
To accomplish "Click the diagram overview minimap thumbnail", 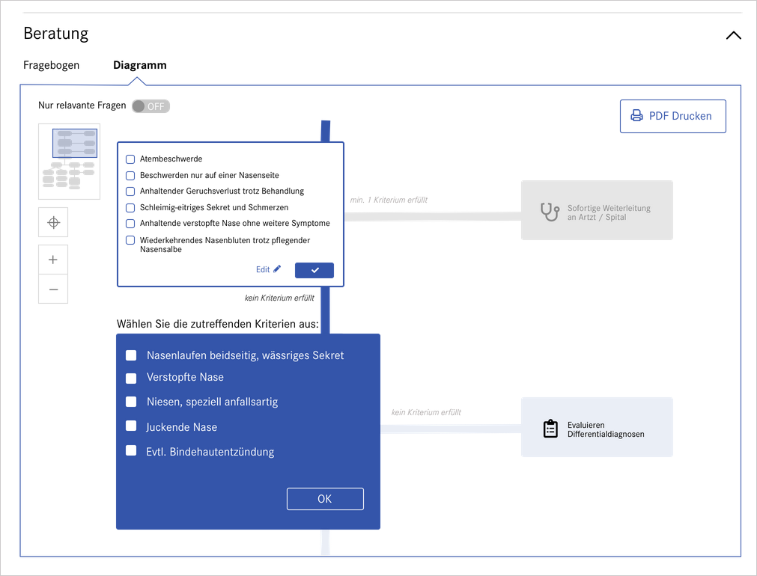I will pyautogui.click(x=69, y=162).
